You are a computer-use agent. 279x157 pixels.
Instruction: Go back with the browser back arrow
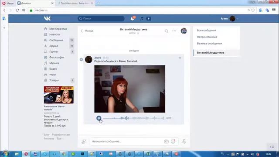click(4, 10)
